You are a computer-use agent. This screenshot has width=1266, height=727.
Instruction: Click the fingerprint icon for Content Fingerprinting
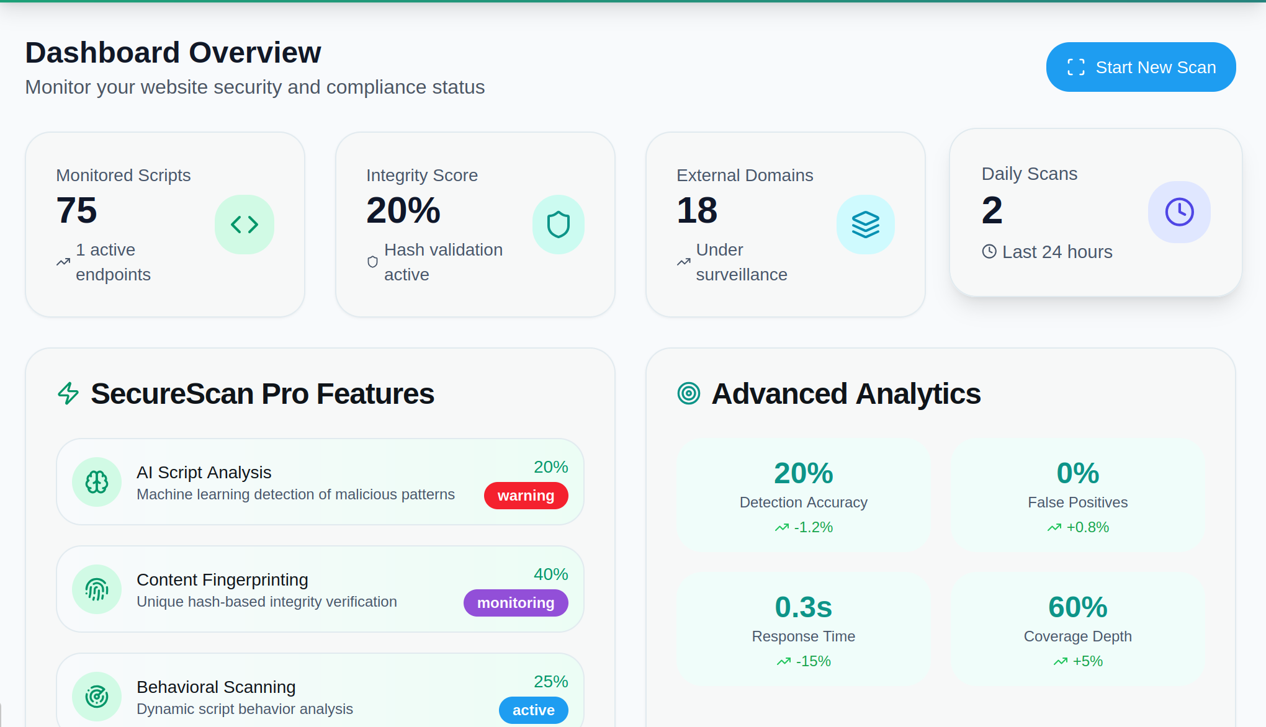pyautogui.click(x=97, y=589)
